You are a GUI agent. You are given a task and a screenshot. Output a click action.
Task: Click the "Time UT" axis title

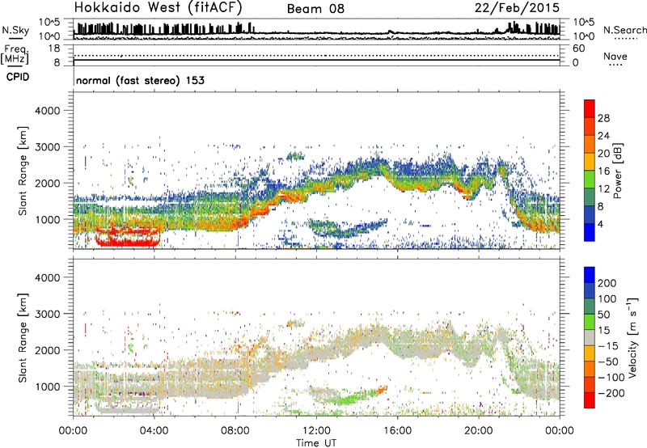316,442
